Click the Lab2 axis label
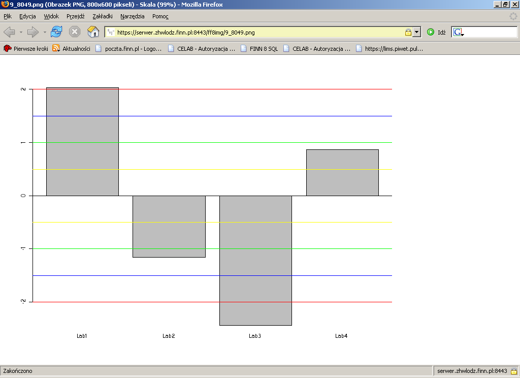Viewport: 520px width, 378px height. [x=169, y=336]
